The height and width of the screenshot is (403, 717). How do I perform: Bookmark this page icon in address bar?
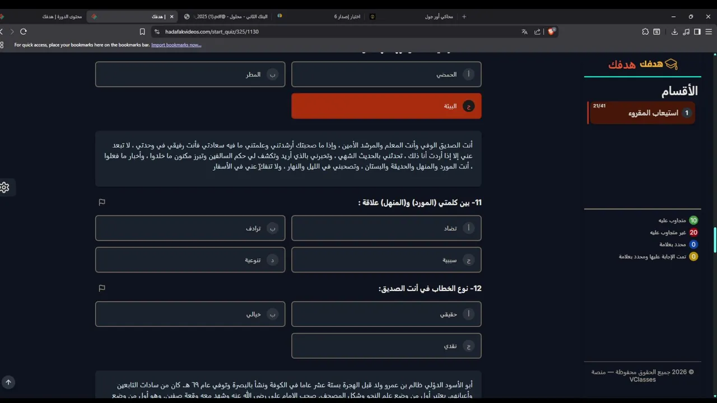pyautogui.click(x=142, y=32)
